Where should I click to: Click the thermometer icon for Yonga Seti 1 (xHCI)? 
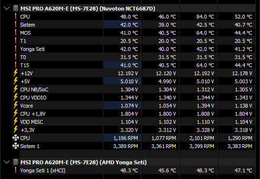[16, 170]
